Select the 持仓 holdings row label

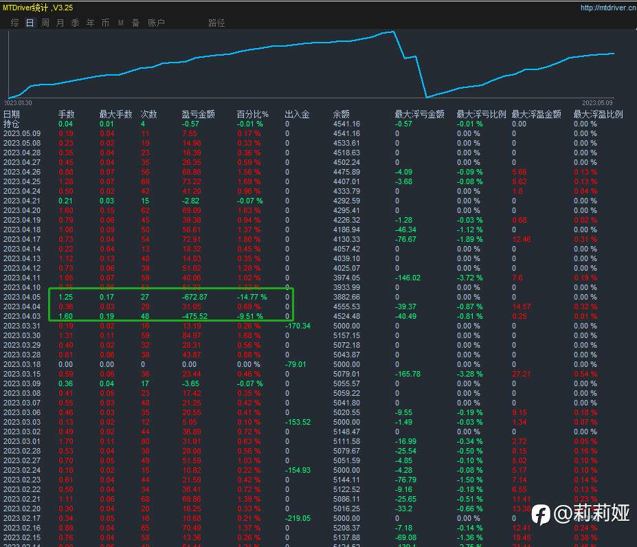tap(12, 124)
